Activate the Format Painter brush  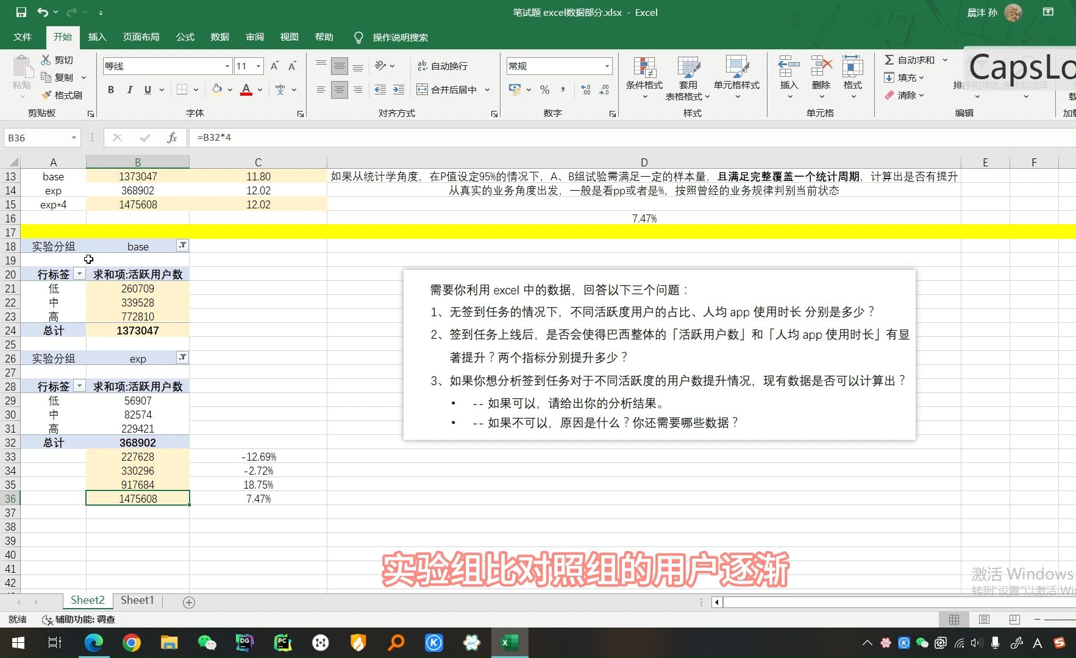(62, 95)
